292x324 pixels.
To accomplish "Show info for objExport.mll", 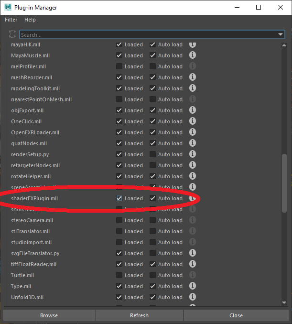I will tap(193, 110).
